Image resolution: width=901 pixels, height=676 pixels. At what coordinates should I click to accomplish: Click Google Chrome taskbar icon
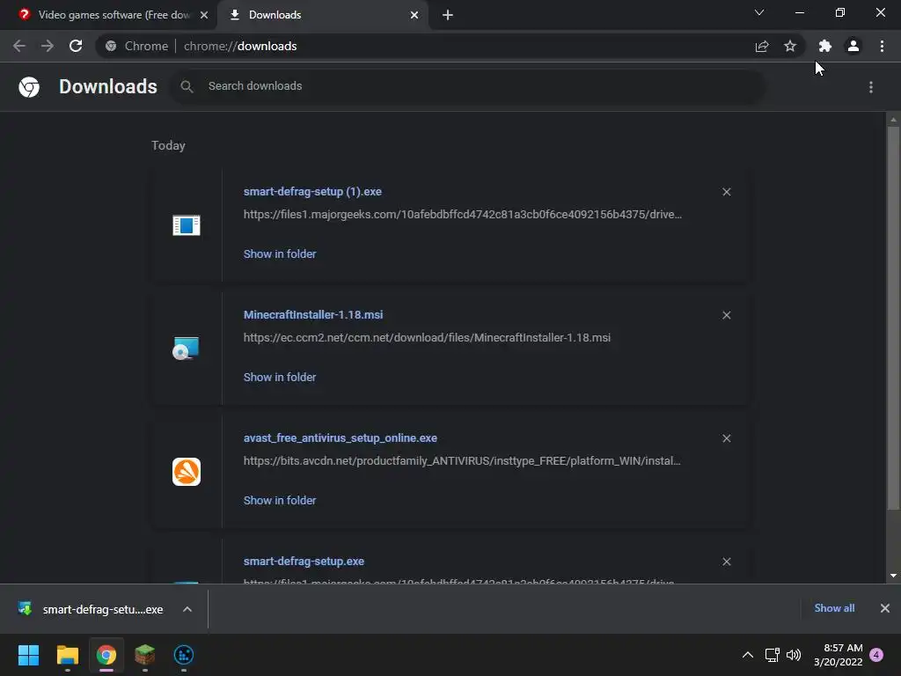tap(106, 655)
